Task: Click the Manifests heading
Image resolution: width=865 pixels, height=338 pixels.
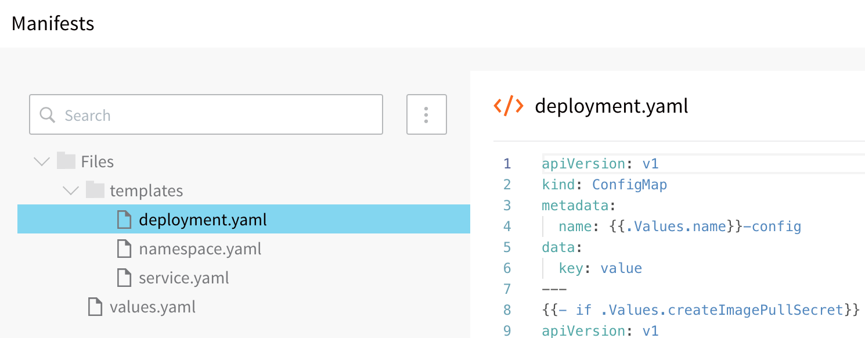Action: click(x=53, y=24)
